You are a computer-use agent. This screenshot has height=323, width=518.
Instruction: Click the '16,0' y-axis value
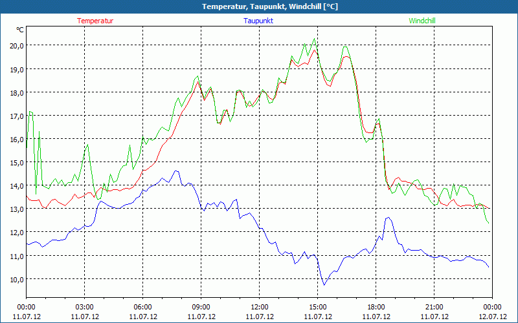point(16,140)
